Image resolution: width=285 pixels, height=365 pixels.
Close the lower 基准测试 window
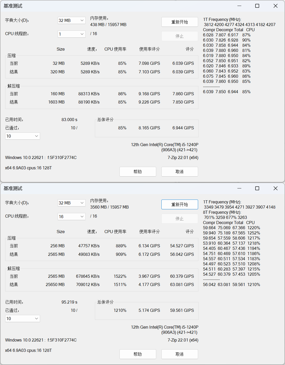tap(275, 188)
